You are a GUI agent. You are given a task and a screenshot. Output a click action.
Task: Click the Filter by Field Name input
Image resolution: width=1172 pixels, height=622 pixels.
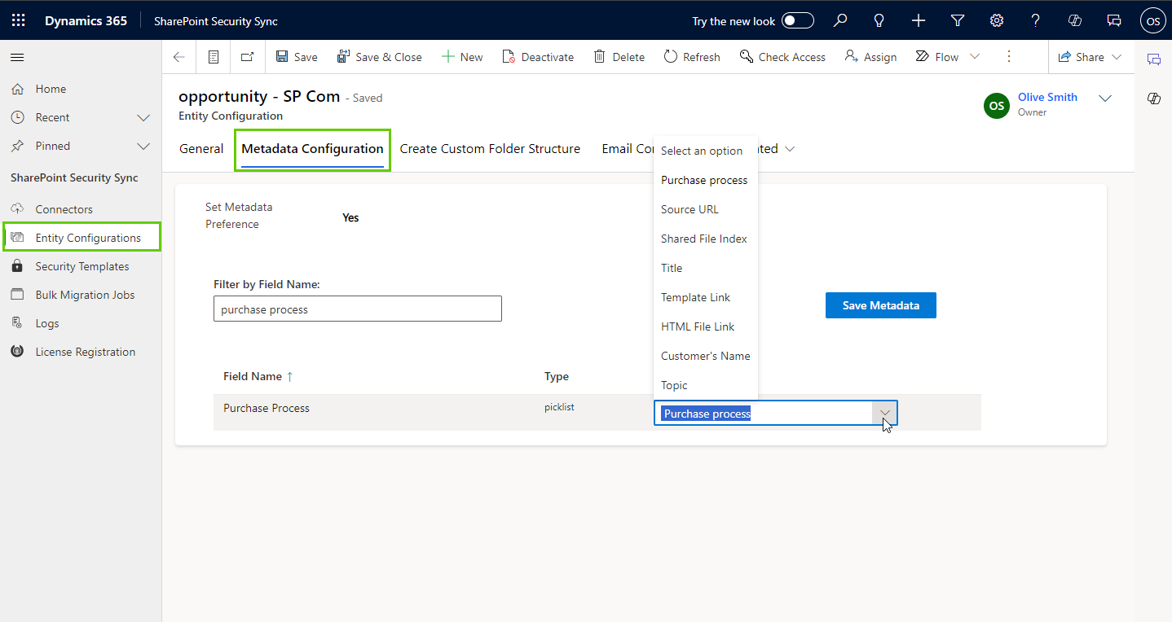tap(357, 309)
